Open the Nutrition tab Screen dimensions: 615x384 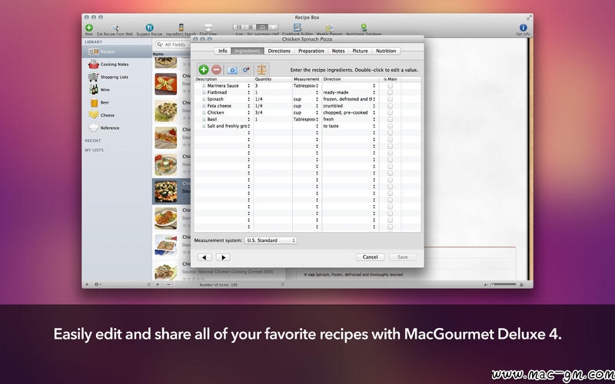coord(386,51)
